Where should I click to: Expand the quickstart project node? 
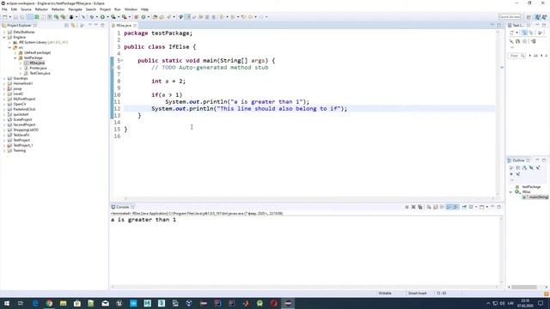(x=4, y=114)
